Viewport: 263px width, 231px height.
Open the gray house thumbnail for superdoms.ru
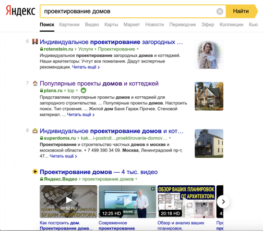(209, 143)
